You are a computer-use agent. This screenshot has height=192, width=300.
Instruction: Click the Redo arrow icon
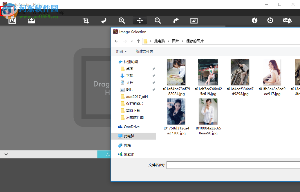(176, 21)
